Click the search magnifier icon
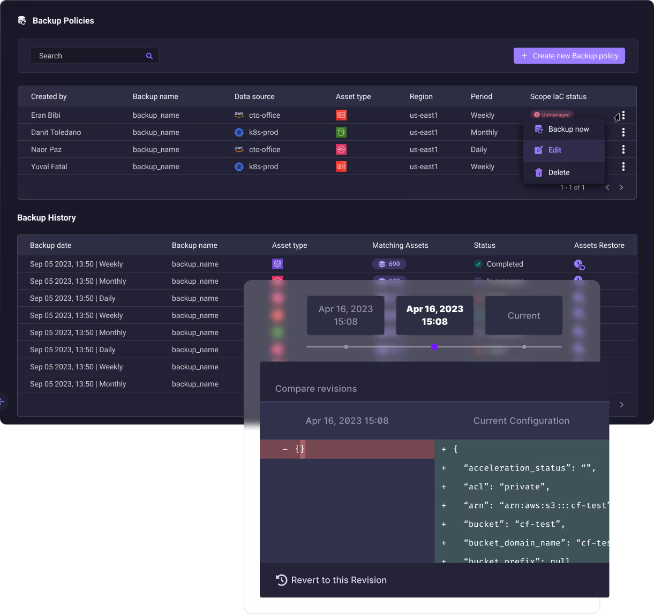The height and width of the screenshot is (614, 654). (149, 56)
